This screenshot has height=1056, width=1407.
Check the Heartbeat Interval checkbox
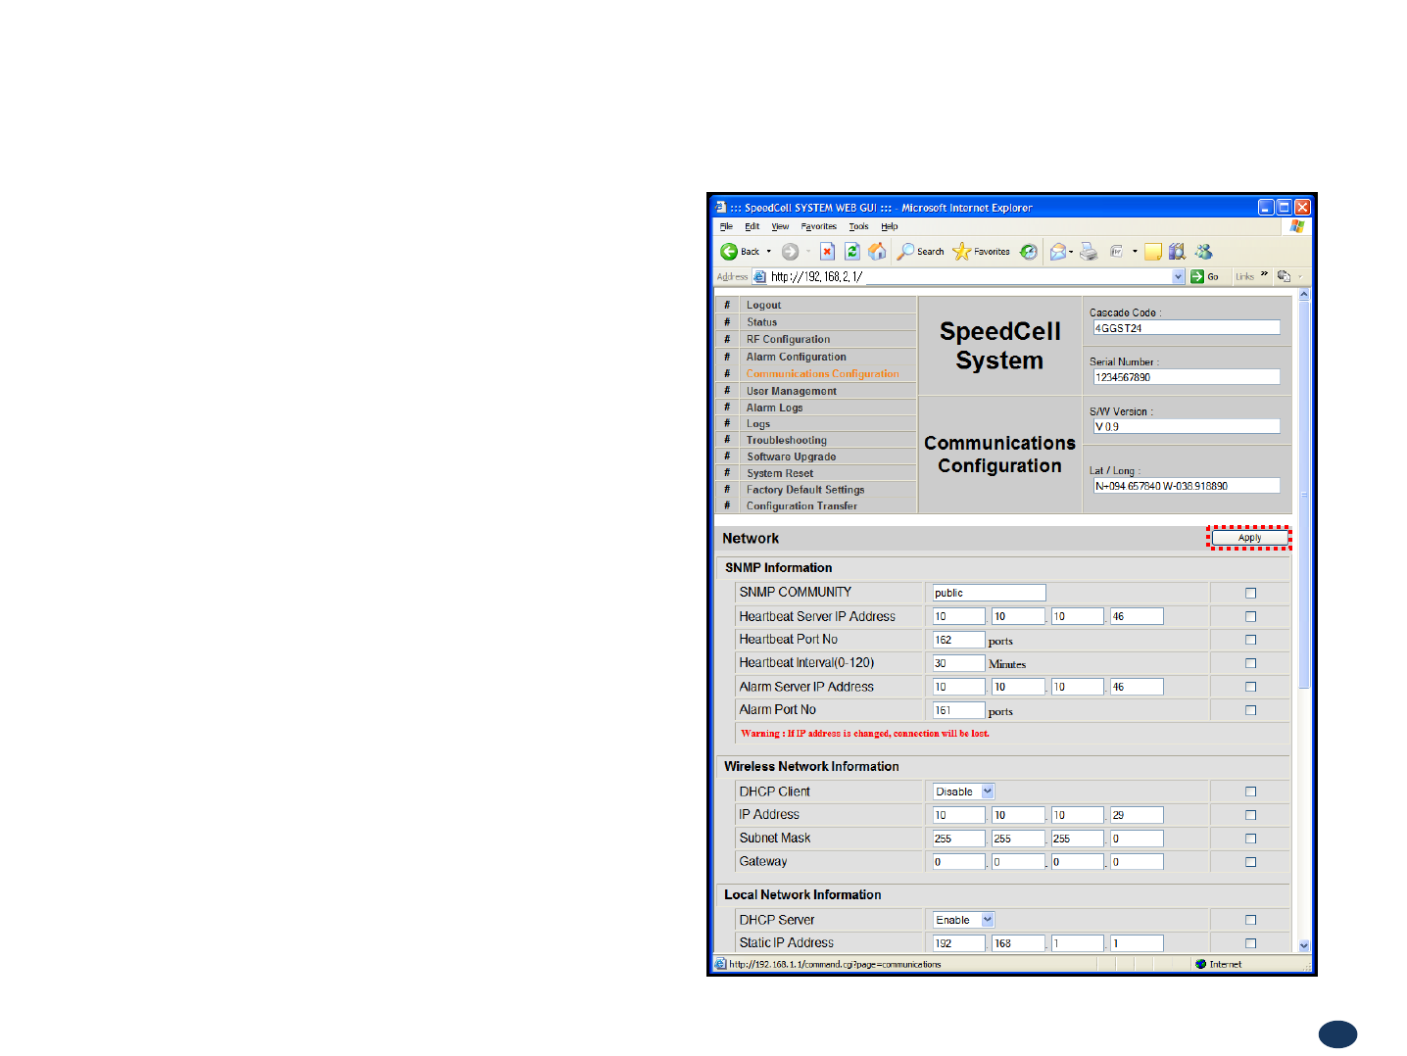1250,663
